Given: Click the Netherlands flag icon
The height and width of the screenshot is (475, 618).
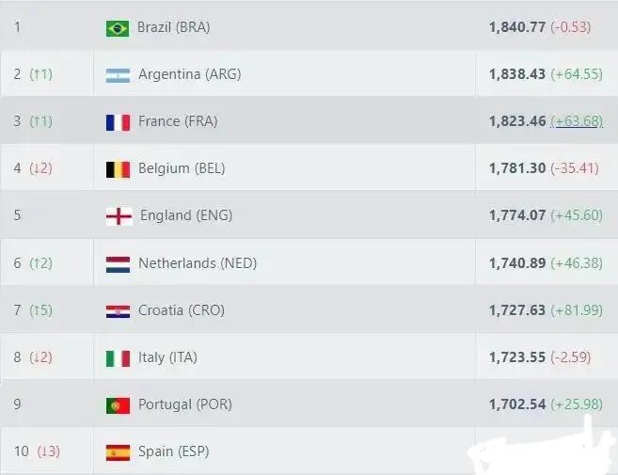Looking at the screenshot, I should tap(118, 263).
